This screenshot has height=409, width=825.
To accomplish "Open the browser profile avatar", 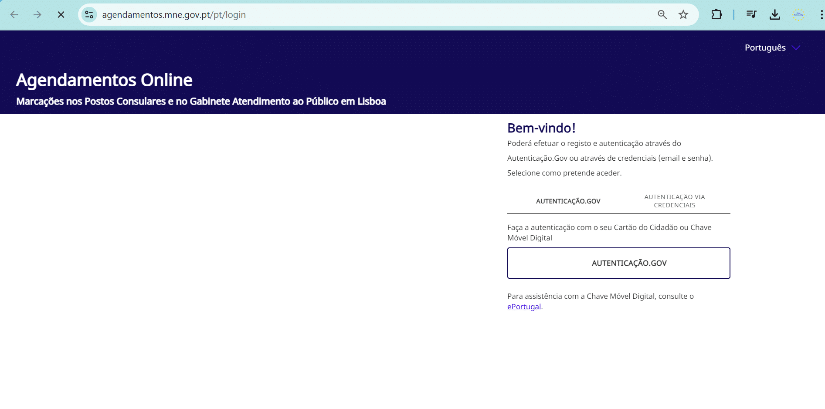I will pos(798,15).
